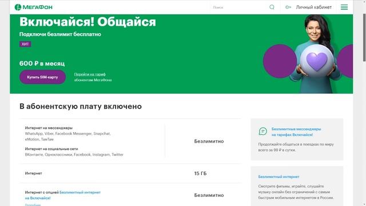Click 'абонентам МегаФона' text
The height and width of the screenshot is (206, 366).
tap(93, 80)
